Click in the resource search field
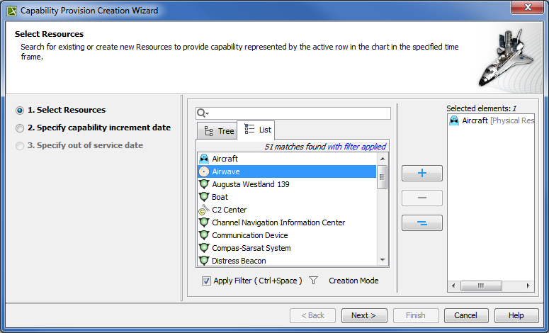Viewport: 549px width, 333px height. pos(293,113)
